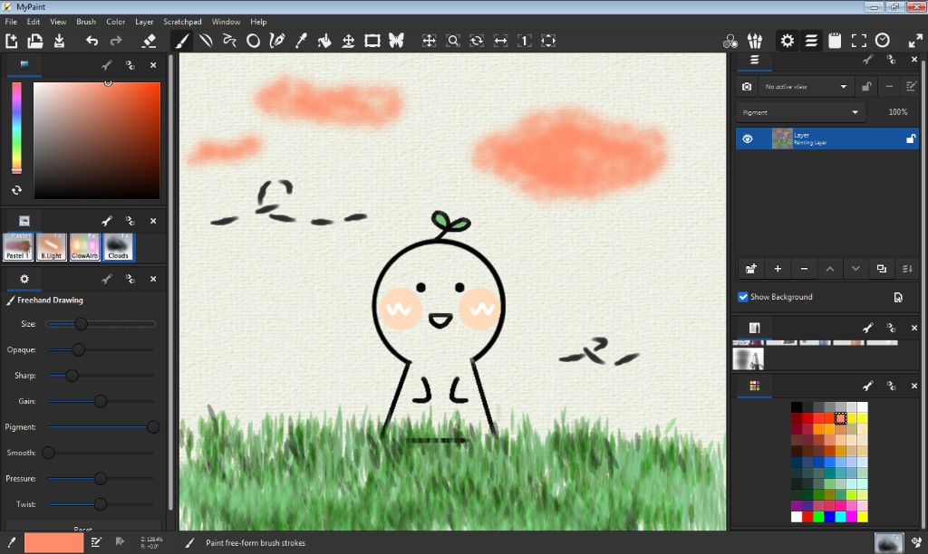
Task: Close the Tool Options panel
Action: click(153, 279)
